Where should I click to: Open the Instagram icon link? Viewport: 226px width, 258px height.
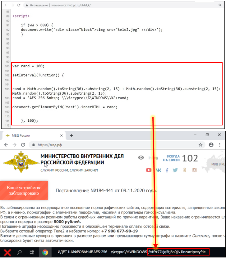[195, 170]
